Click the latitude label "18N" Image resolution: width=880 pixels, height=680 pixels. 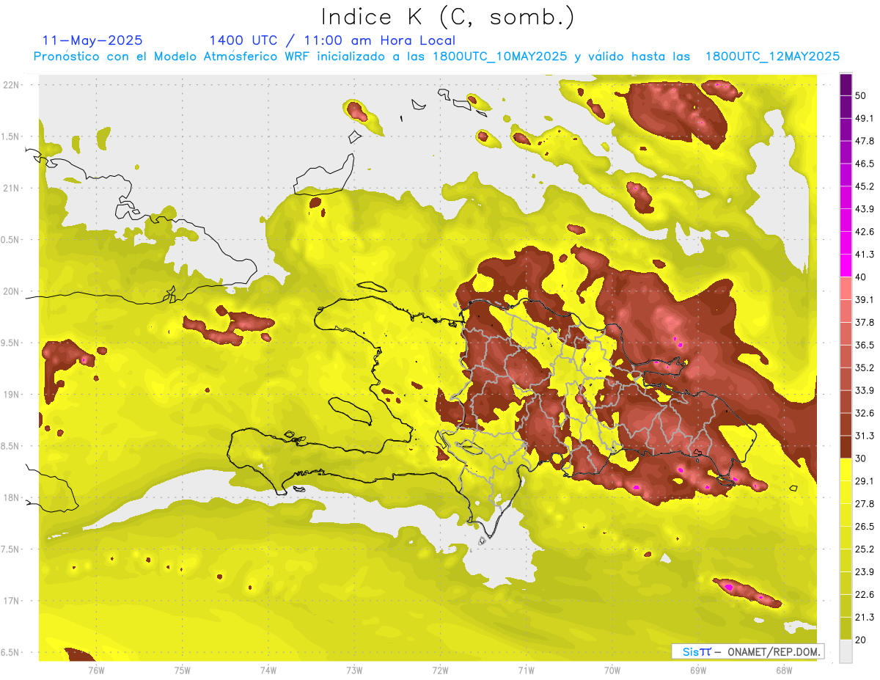pos(12,497)
